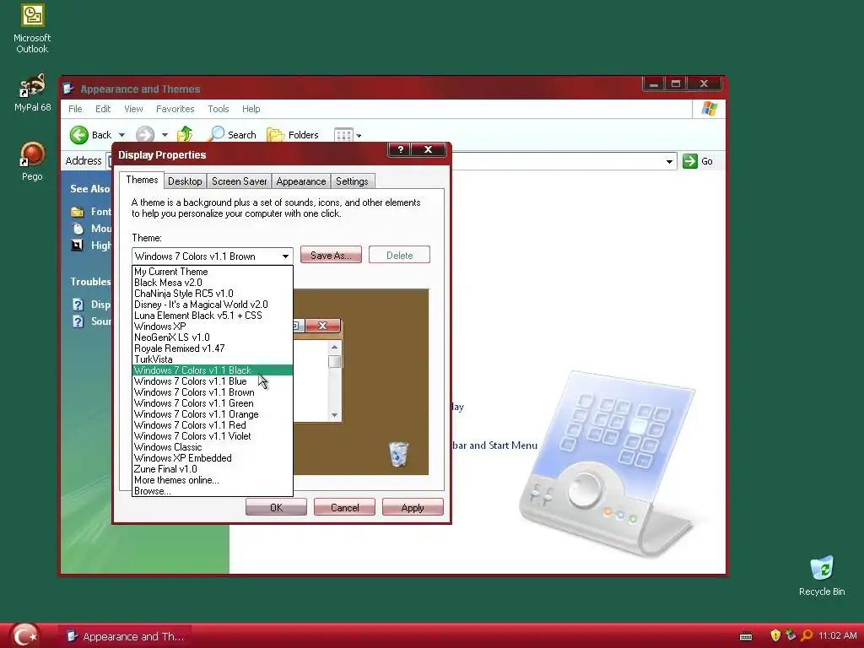This screenshot has height=648, width=864.
Task: Open Pego desktop shortcut
Action: (32, 161)
